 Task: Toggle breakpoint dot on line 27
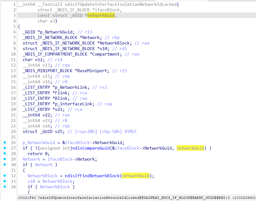click(5, 148)
